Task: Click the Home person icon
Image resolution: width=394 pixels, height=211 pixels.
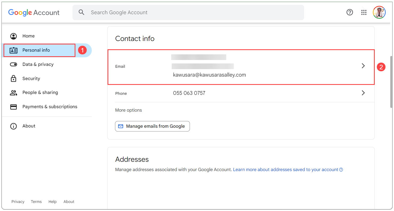Action: (x=13, y=36)
